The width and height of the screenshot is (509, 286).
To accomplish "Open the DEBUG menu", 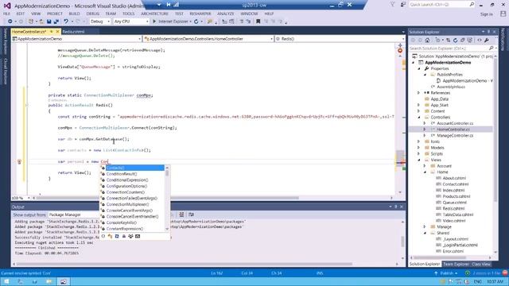I will pyautogui.click(x=93, y=14).
